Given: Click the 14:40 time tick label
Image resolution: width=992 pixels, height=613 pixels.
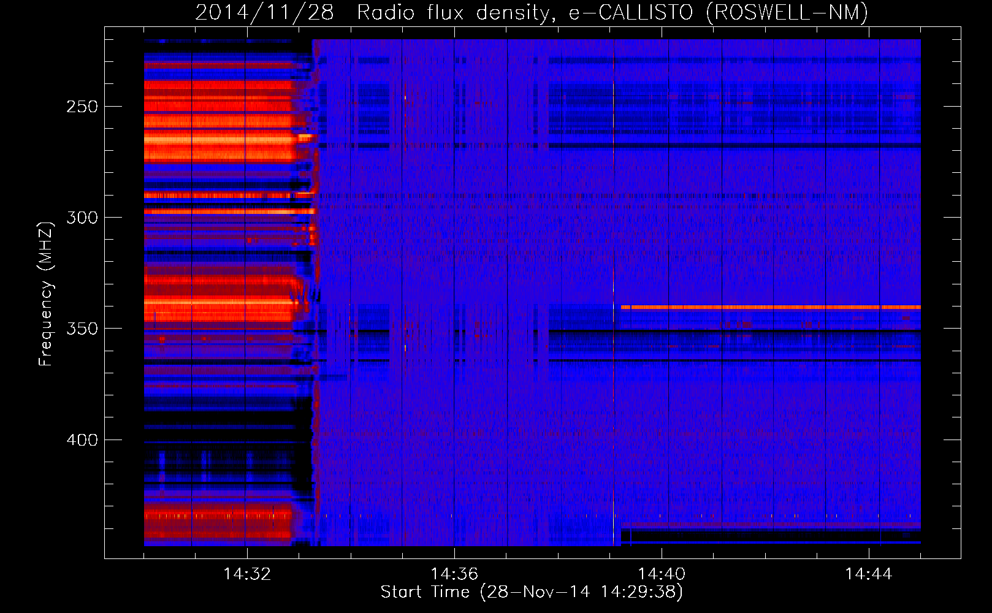Looking at the screenshot, I should (x=662, y=574).
